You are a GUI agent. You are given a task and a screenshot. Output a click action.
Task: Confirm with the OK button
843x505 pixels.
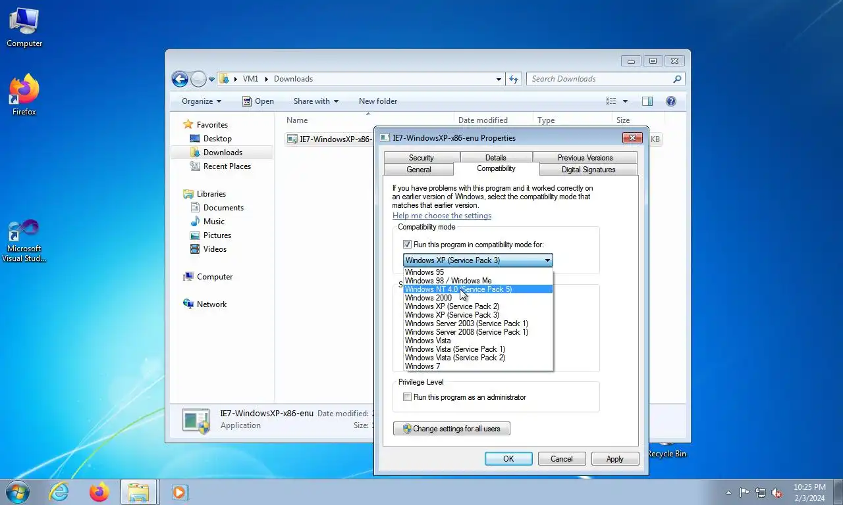(x=508, y=459)
